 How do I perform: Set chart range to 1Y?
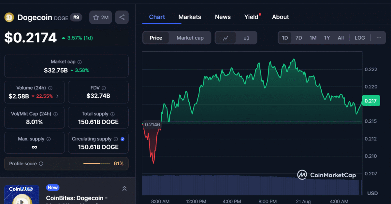pos(327,38)
